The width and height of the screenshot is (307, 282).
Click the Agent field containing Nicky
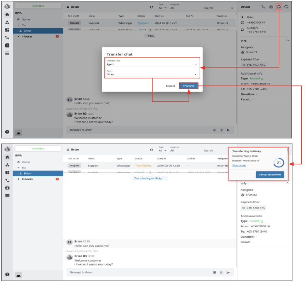tap(152, 74)
